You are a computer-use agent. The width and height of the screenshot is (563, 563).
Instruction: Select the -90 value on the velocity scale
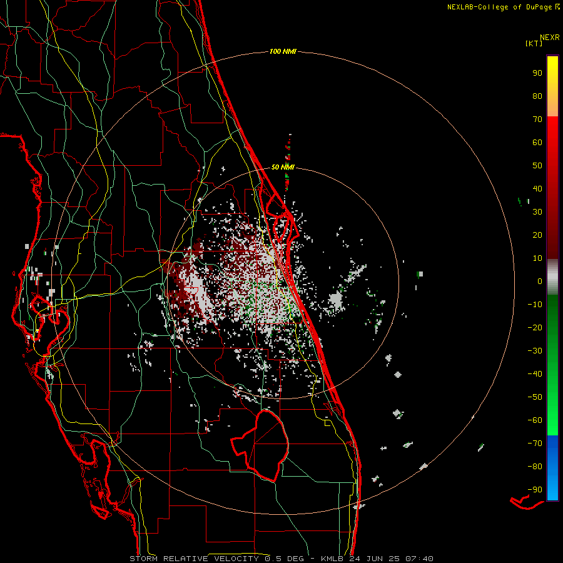(535, 490)
